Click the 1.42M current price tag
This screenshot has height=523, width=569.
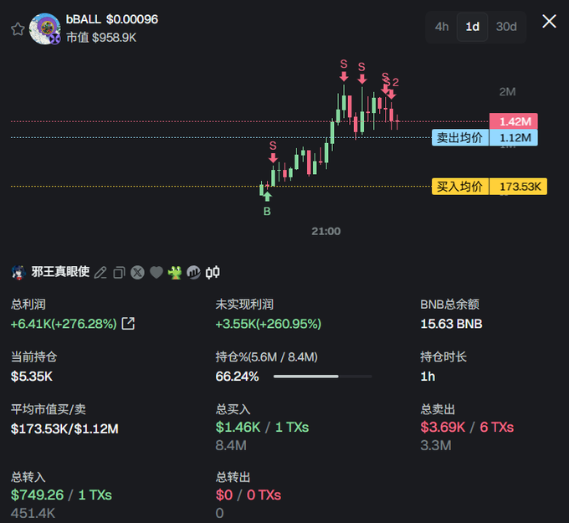click(x=514, y=121)
